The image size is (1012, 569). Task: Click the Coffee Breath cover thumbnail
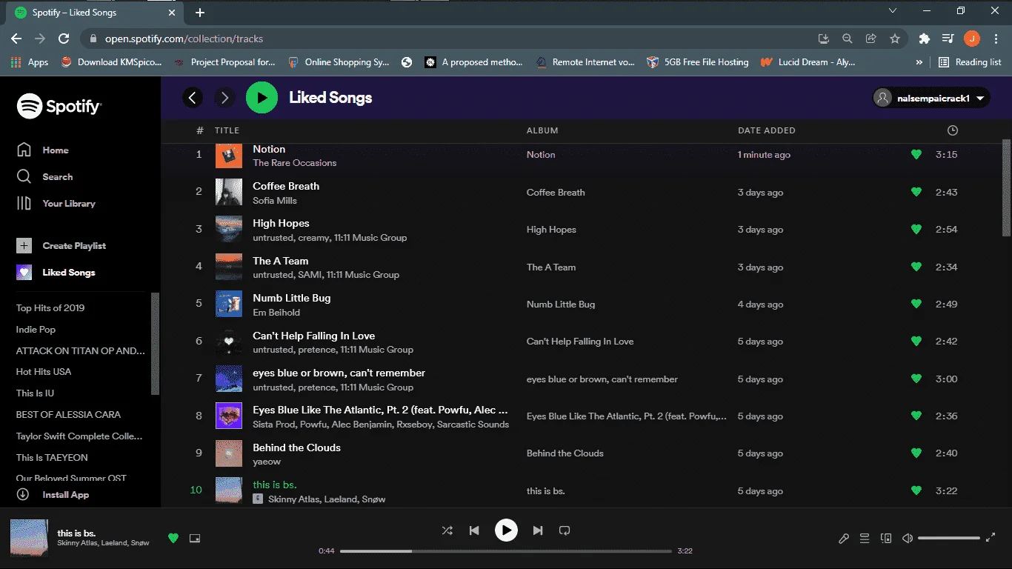click(229, 192)
